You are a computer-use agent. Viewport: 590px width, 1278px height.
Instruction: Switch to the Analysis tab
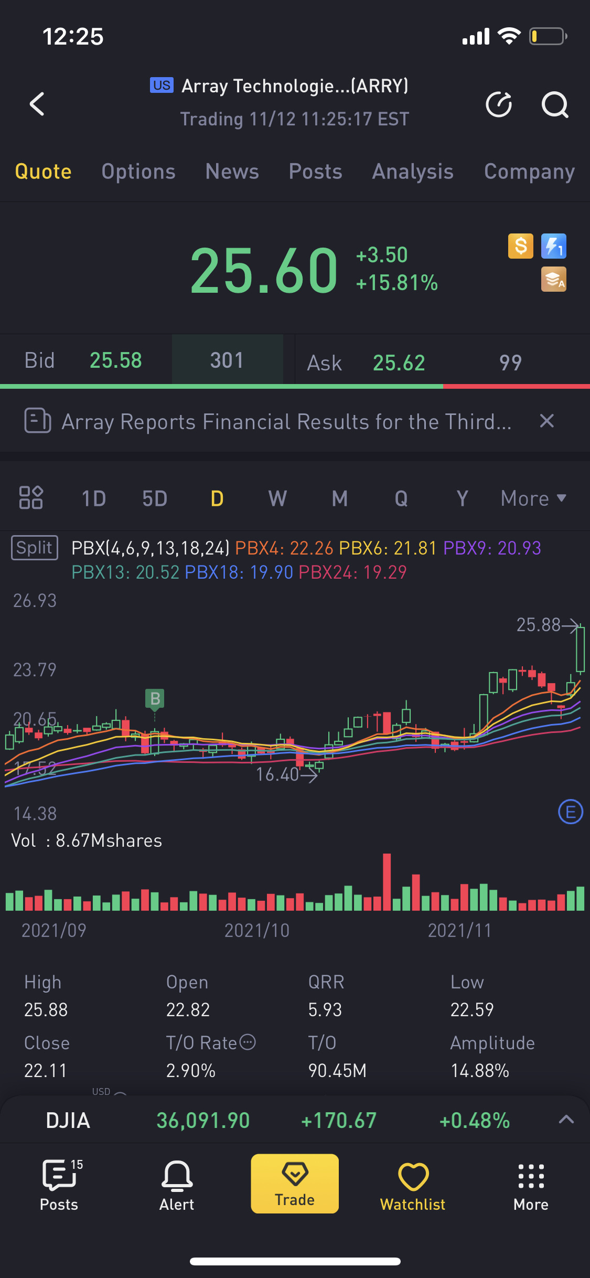tap(413, 172)
